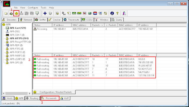Click the yellow question mark Help icon

(117, 13)
